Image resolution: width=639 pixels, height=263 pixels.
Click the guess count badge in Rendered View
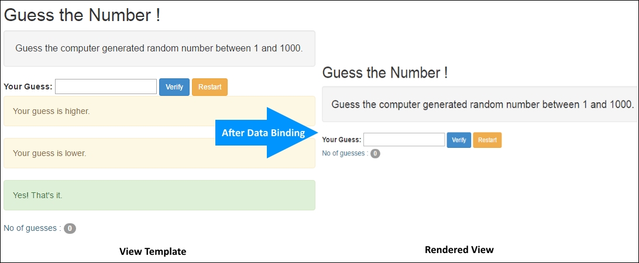tap(375, 154)
